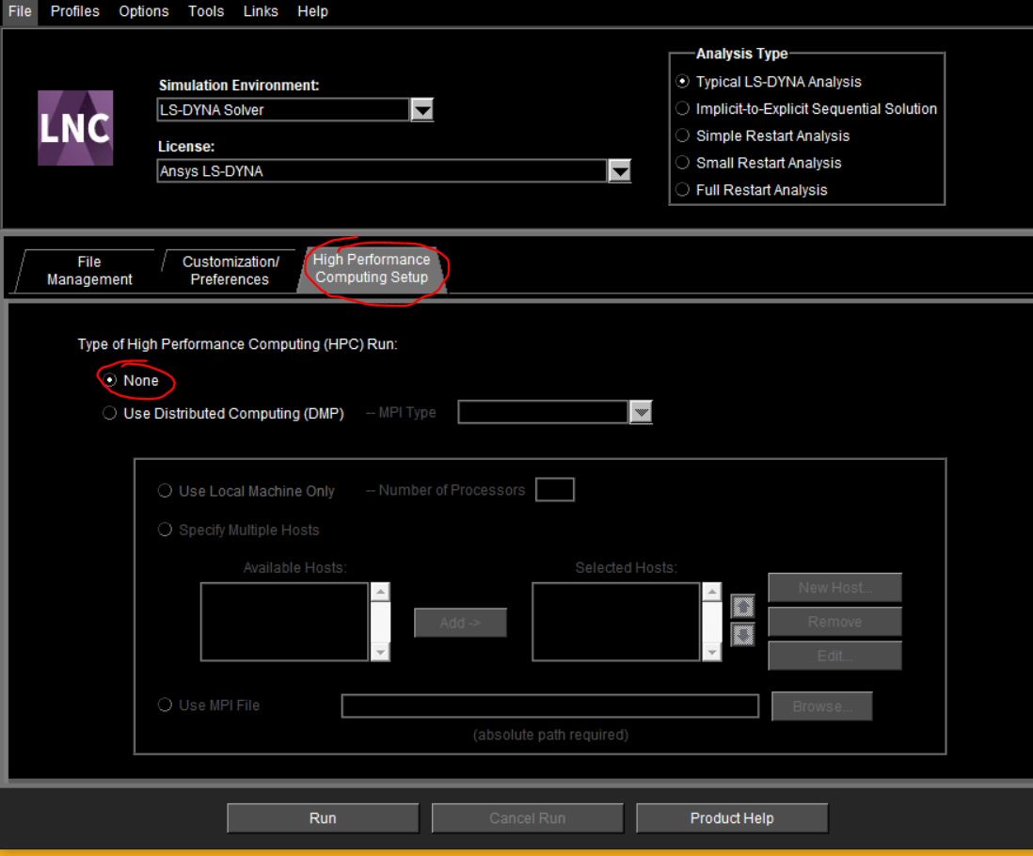This screenshot has height=856, width=1033.
Task: Click inside the Available Hosts list
Action: click(285, 622)
